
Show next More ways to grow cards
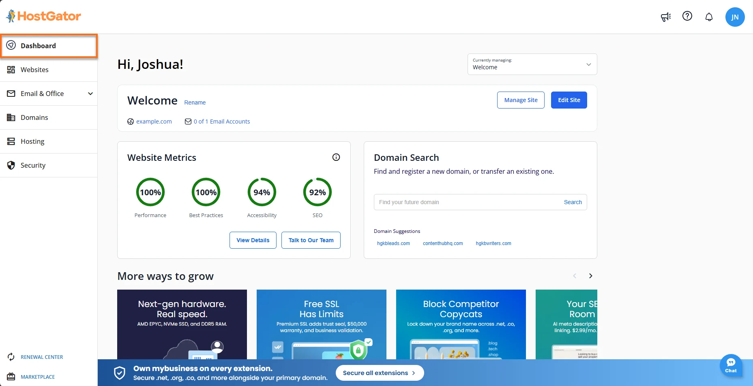591,276
